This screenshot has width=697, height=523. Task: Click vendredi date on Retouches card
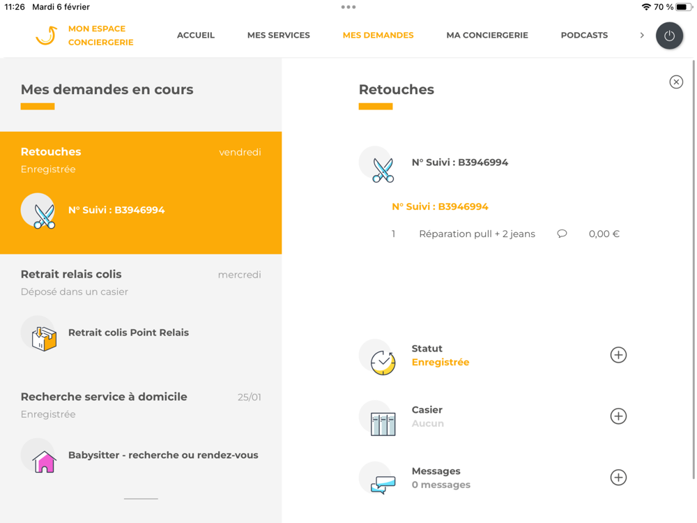(240, 152)
